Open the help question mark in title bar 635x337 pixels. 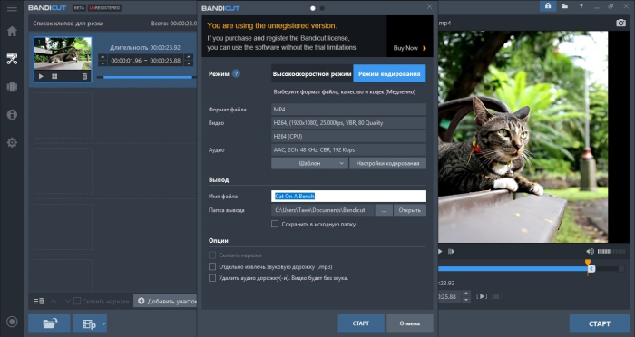[x=581, y=6]
